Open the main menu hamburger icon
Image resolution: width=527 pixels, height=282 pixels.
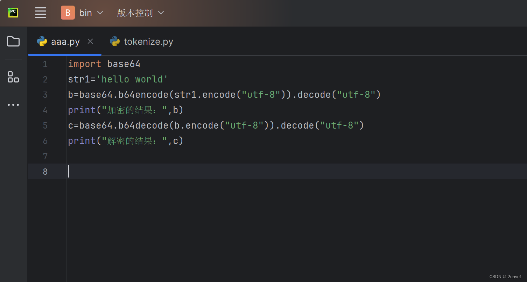click(x=40, y=13)
